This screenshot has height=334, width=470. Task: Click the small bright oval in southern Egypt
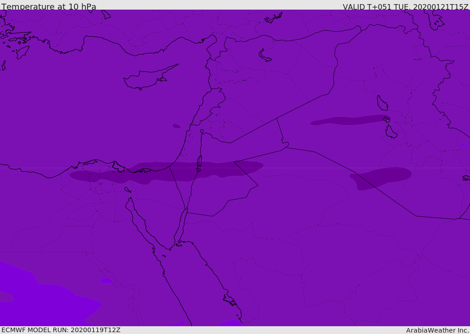click(106, 281)
